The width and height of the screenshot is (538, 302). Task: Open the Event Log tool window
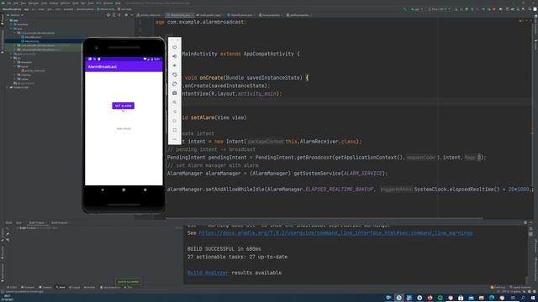click(x=498, y=287)
